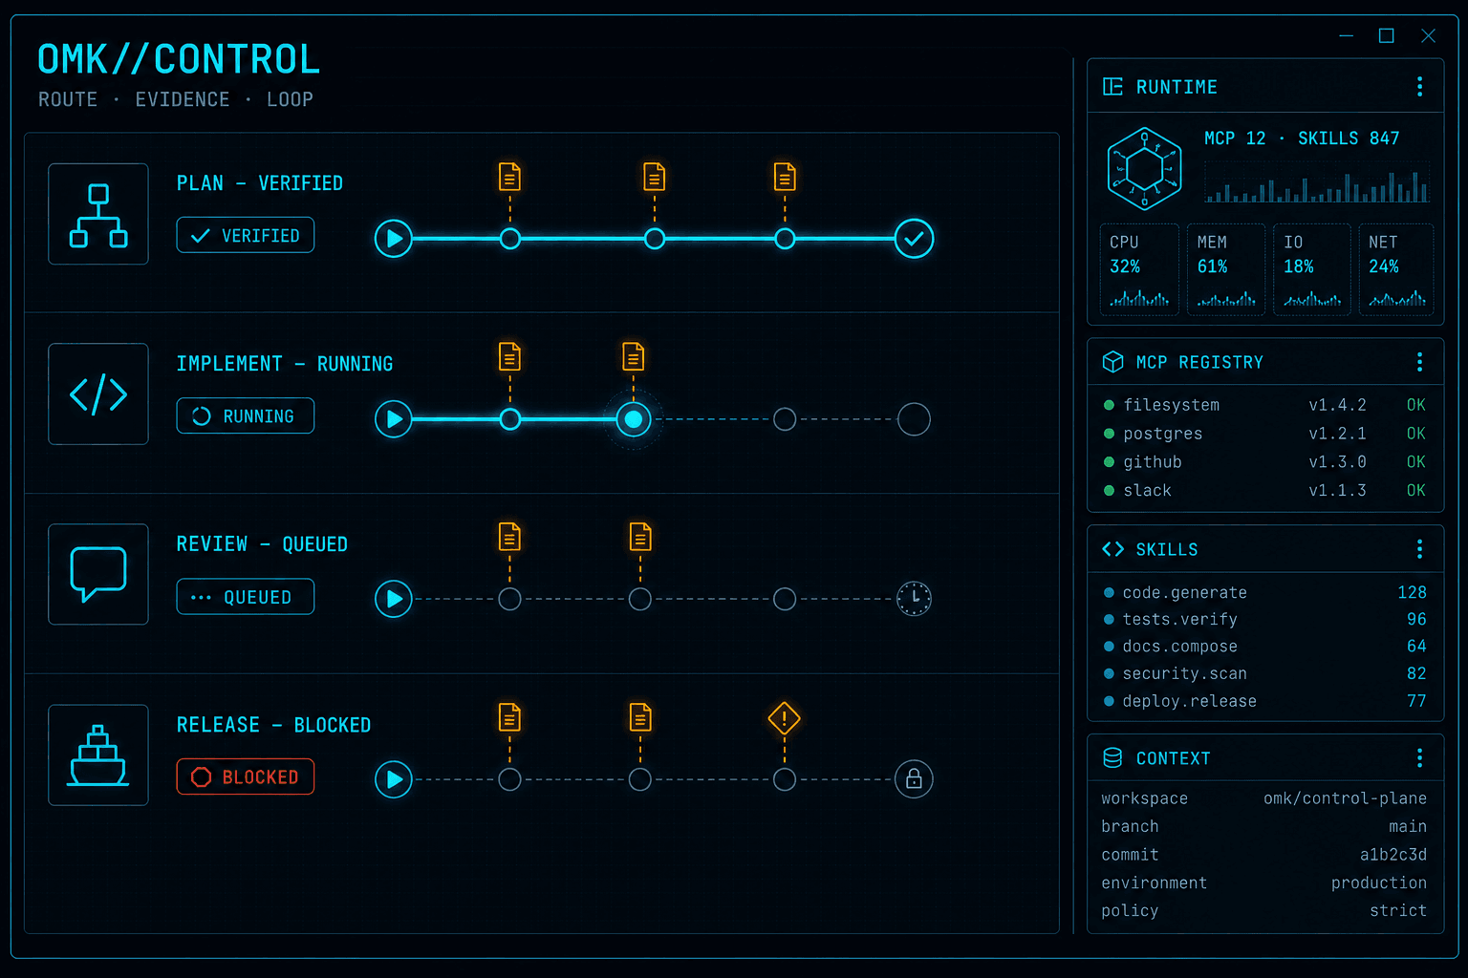Select the empty Implement end node
Screen dimensions: 1468x978
coord(915,419)
